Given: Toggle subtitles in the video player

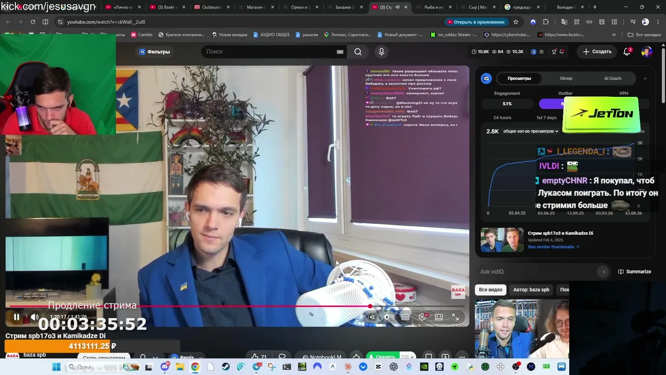Looking at the screenshot, I should click(x=405, y=317).
